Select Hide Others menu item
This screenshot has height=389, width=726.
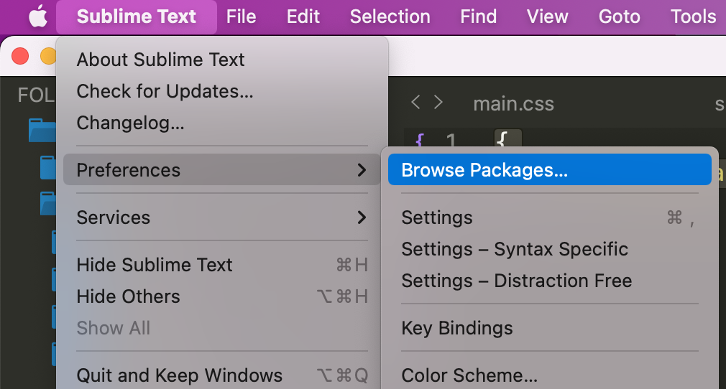[128, 296]
